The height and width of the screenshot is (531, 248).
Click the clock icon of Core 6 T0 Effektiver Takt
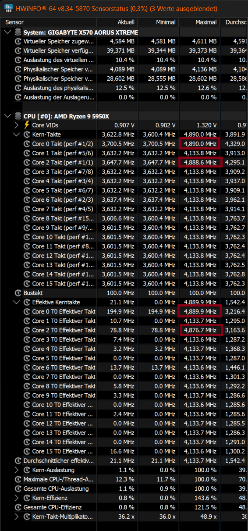click(x=27, y=367)
